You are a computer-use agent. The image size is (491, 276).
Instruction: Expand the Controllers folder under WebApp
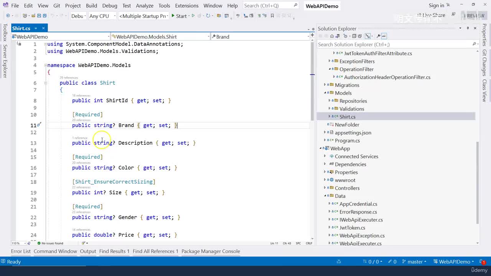coord(325,188)
